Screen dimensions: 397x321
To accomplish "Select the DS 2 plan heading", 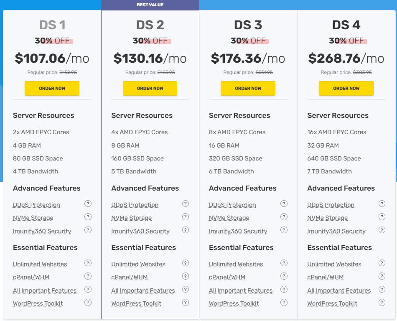I will (x=150, y=25).
